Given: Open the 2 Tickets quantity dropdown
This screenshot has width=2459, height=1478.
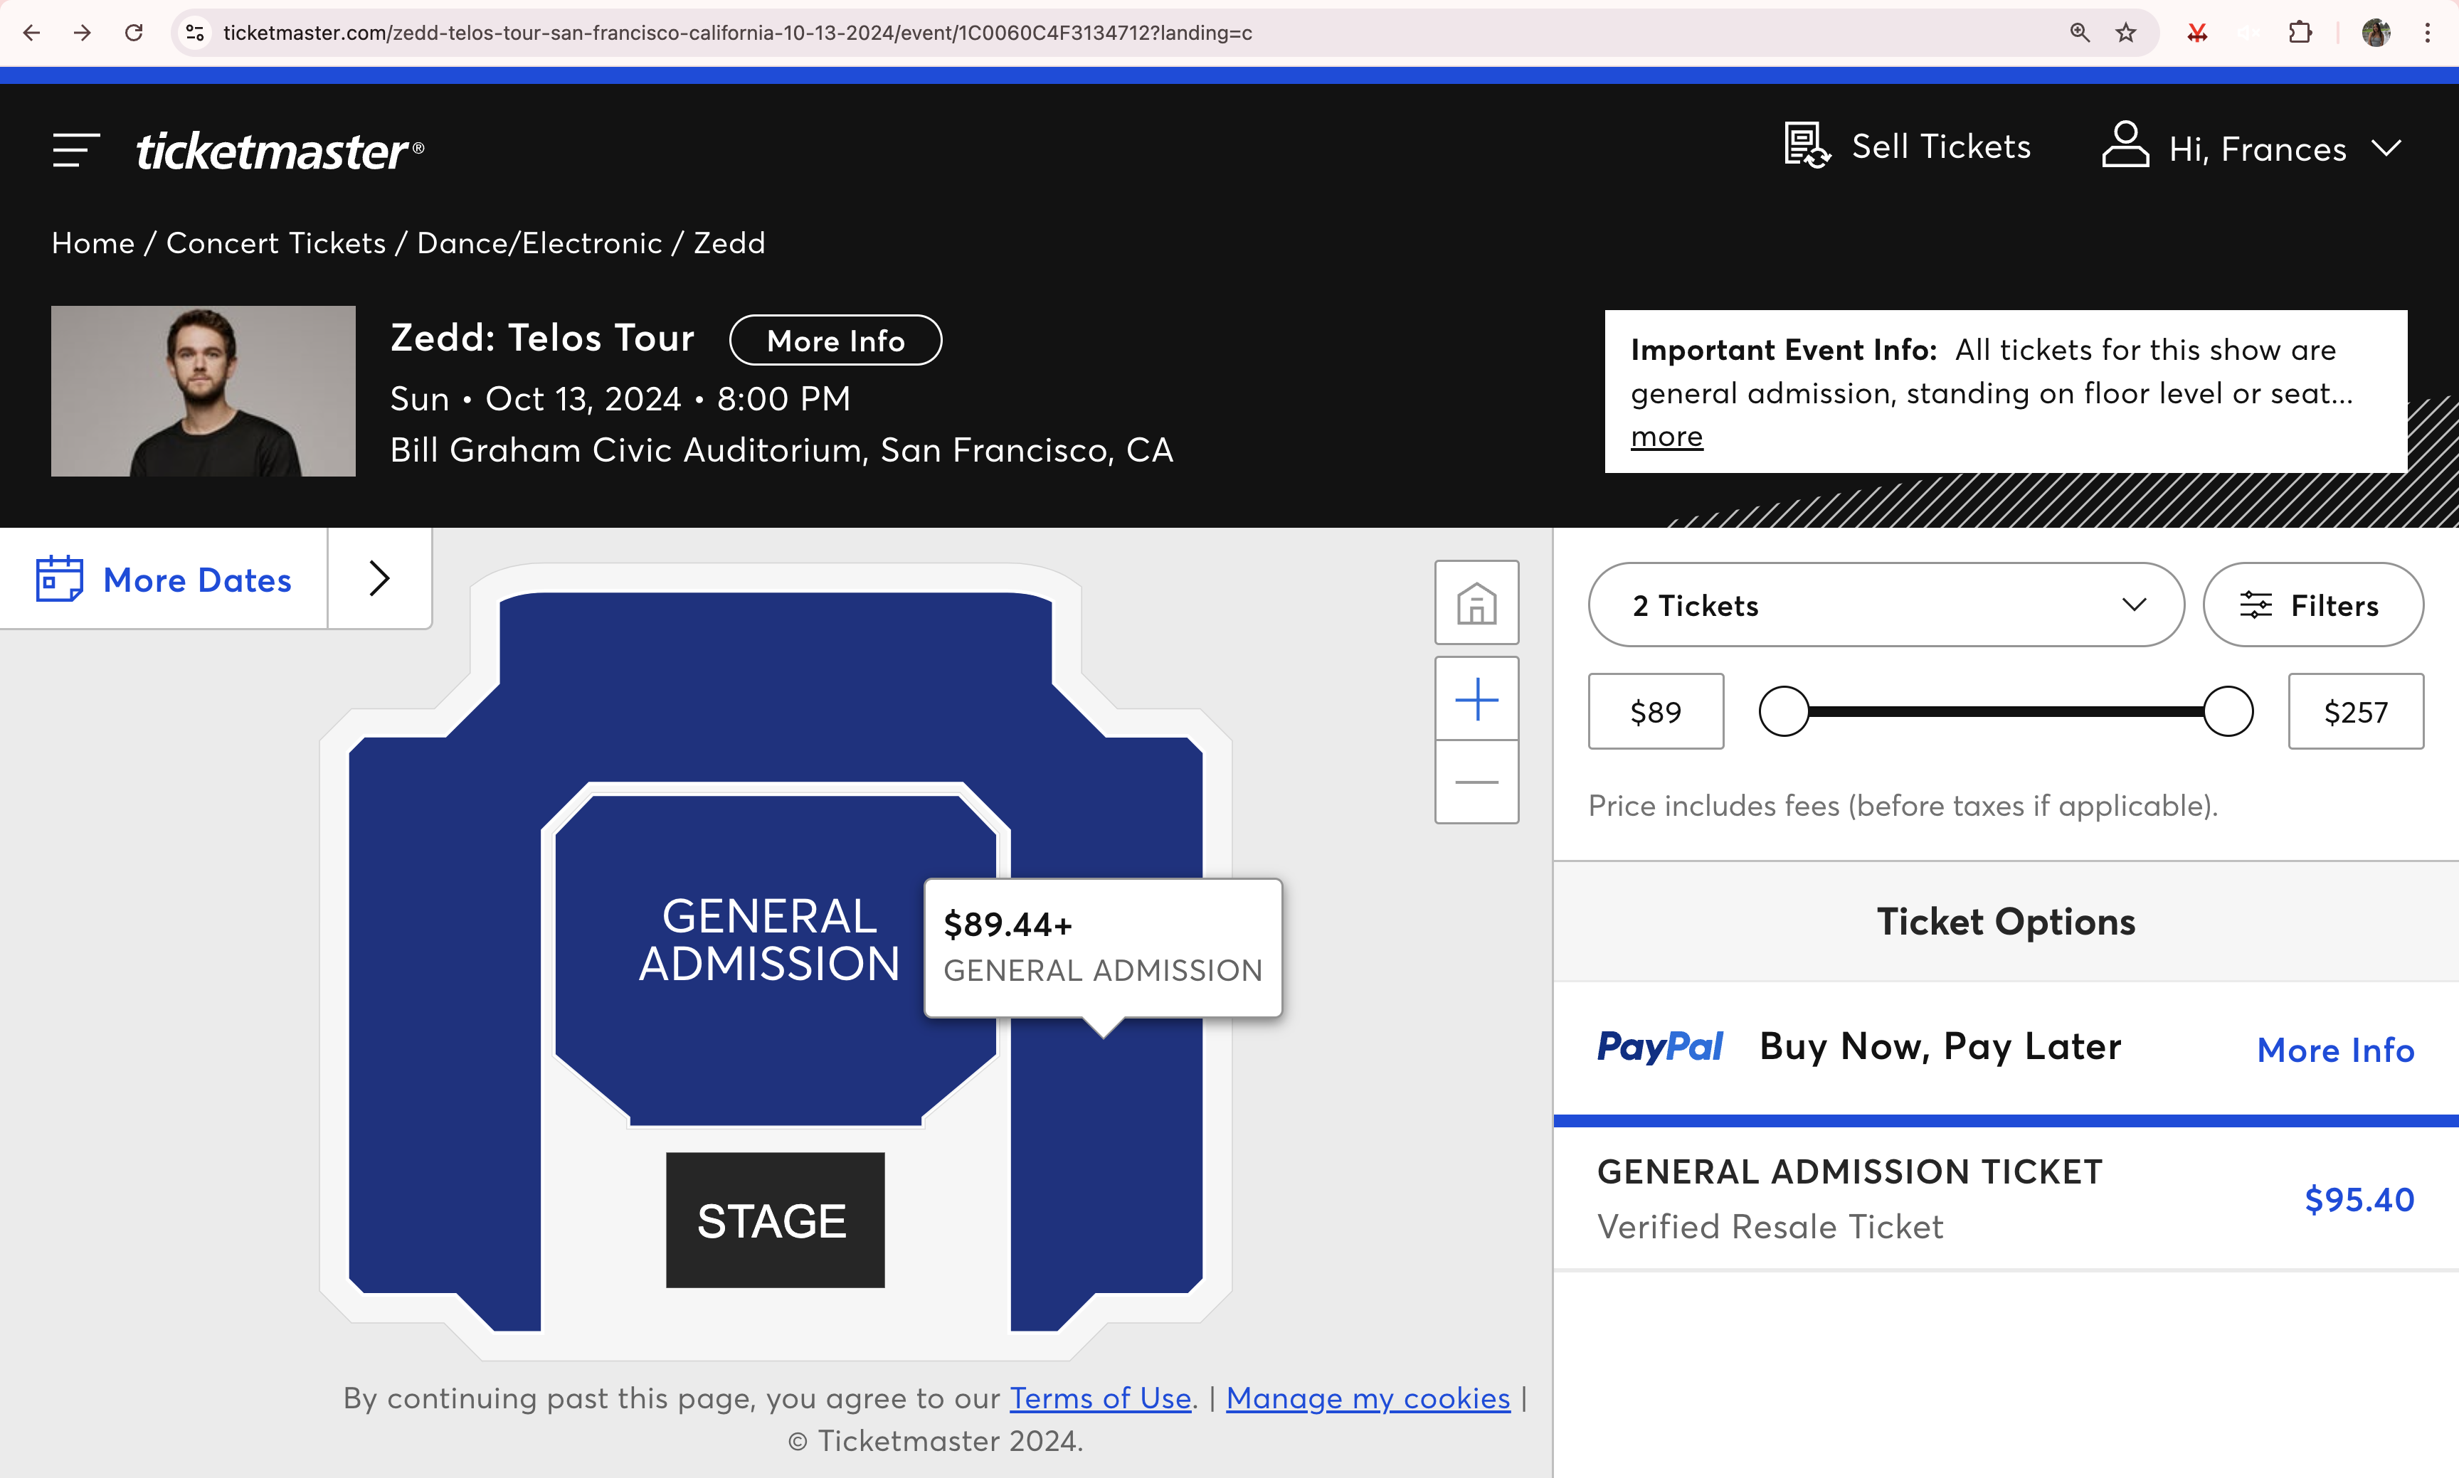Looking at the screenshot, I should click(1886, 605).
